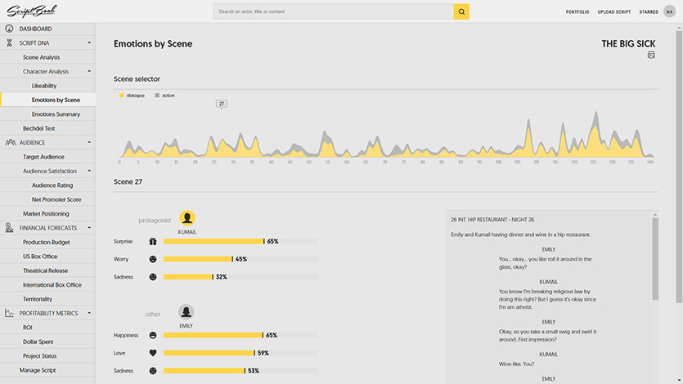This screenshot has height=384, width=683.
Task: Click the Dashboard gauge icon
Action: coord(9,29)
